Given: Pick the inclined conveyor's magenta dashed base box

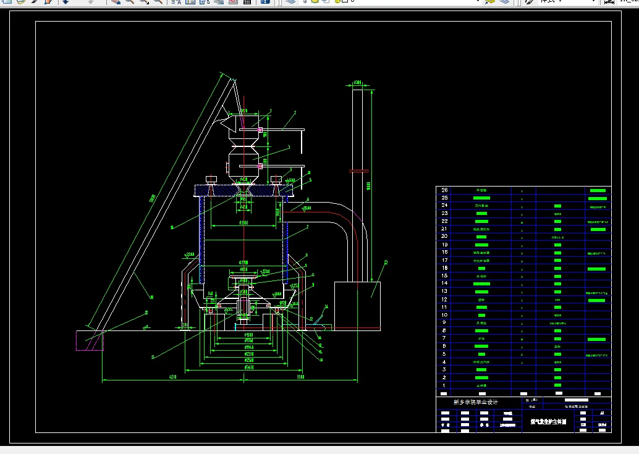Looking at the screenshot, I should tap(90, 341).
